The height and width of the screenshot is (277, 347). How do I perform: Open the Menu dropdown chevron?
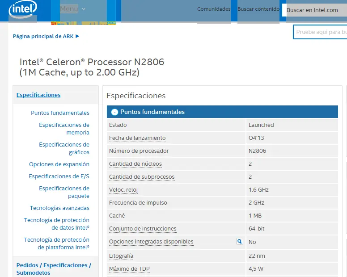84,9
